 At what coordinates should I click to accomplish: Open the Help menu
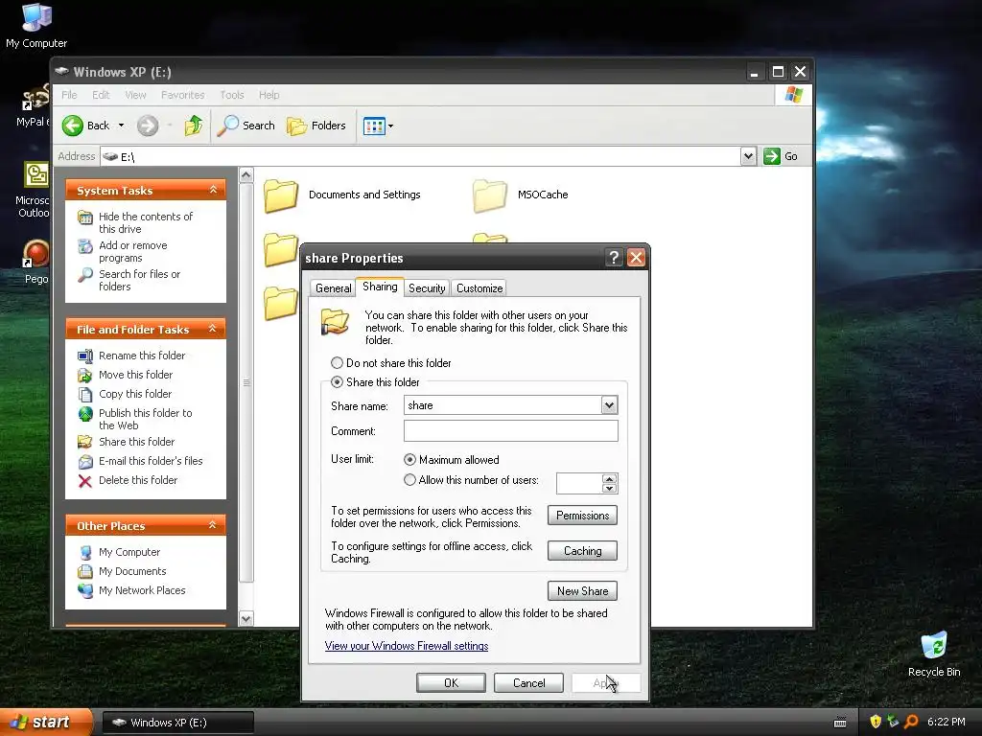(269, 95)
